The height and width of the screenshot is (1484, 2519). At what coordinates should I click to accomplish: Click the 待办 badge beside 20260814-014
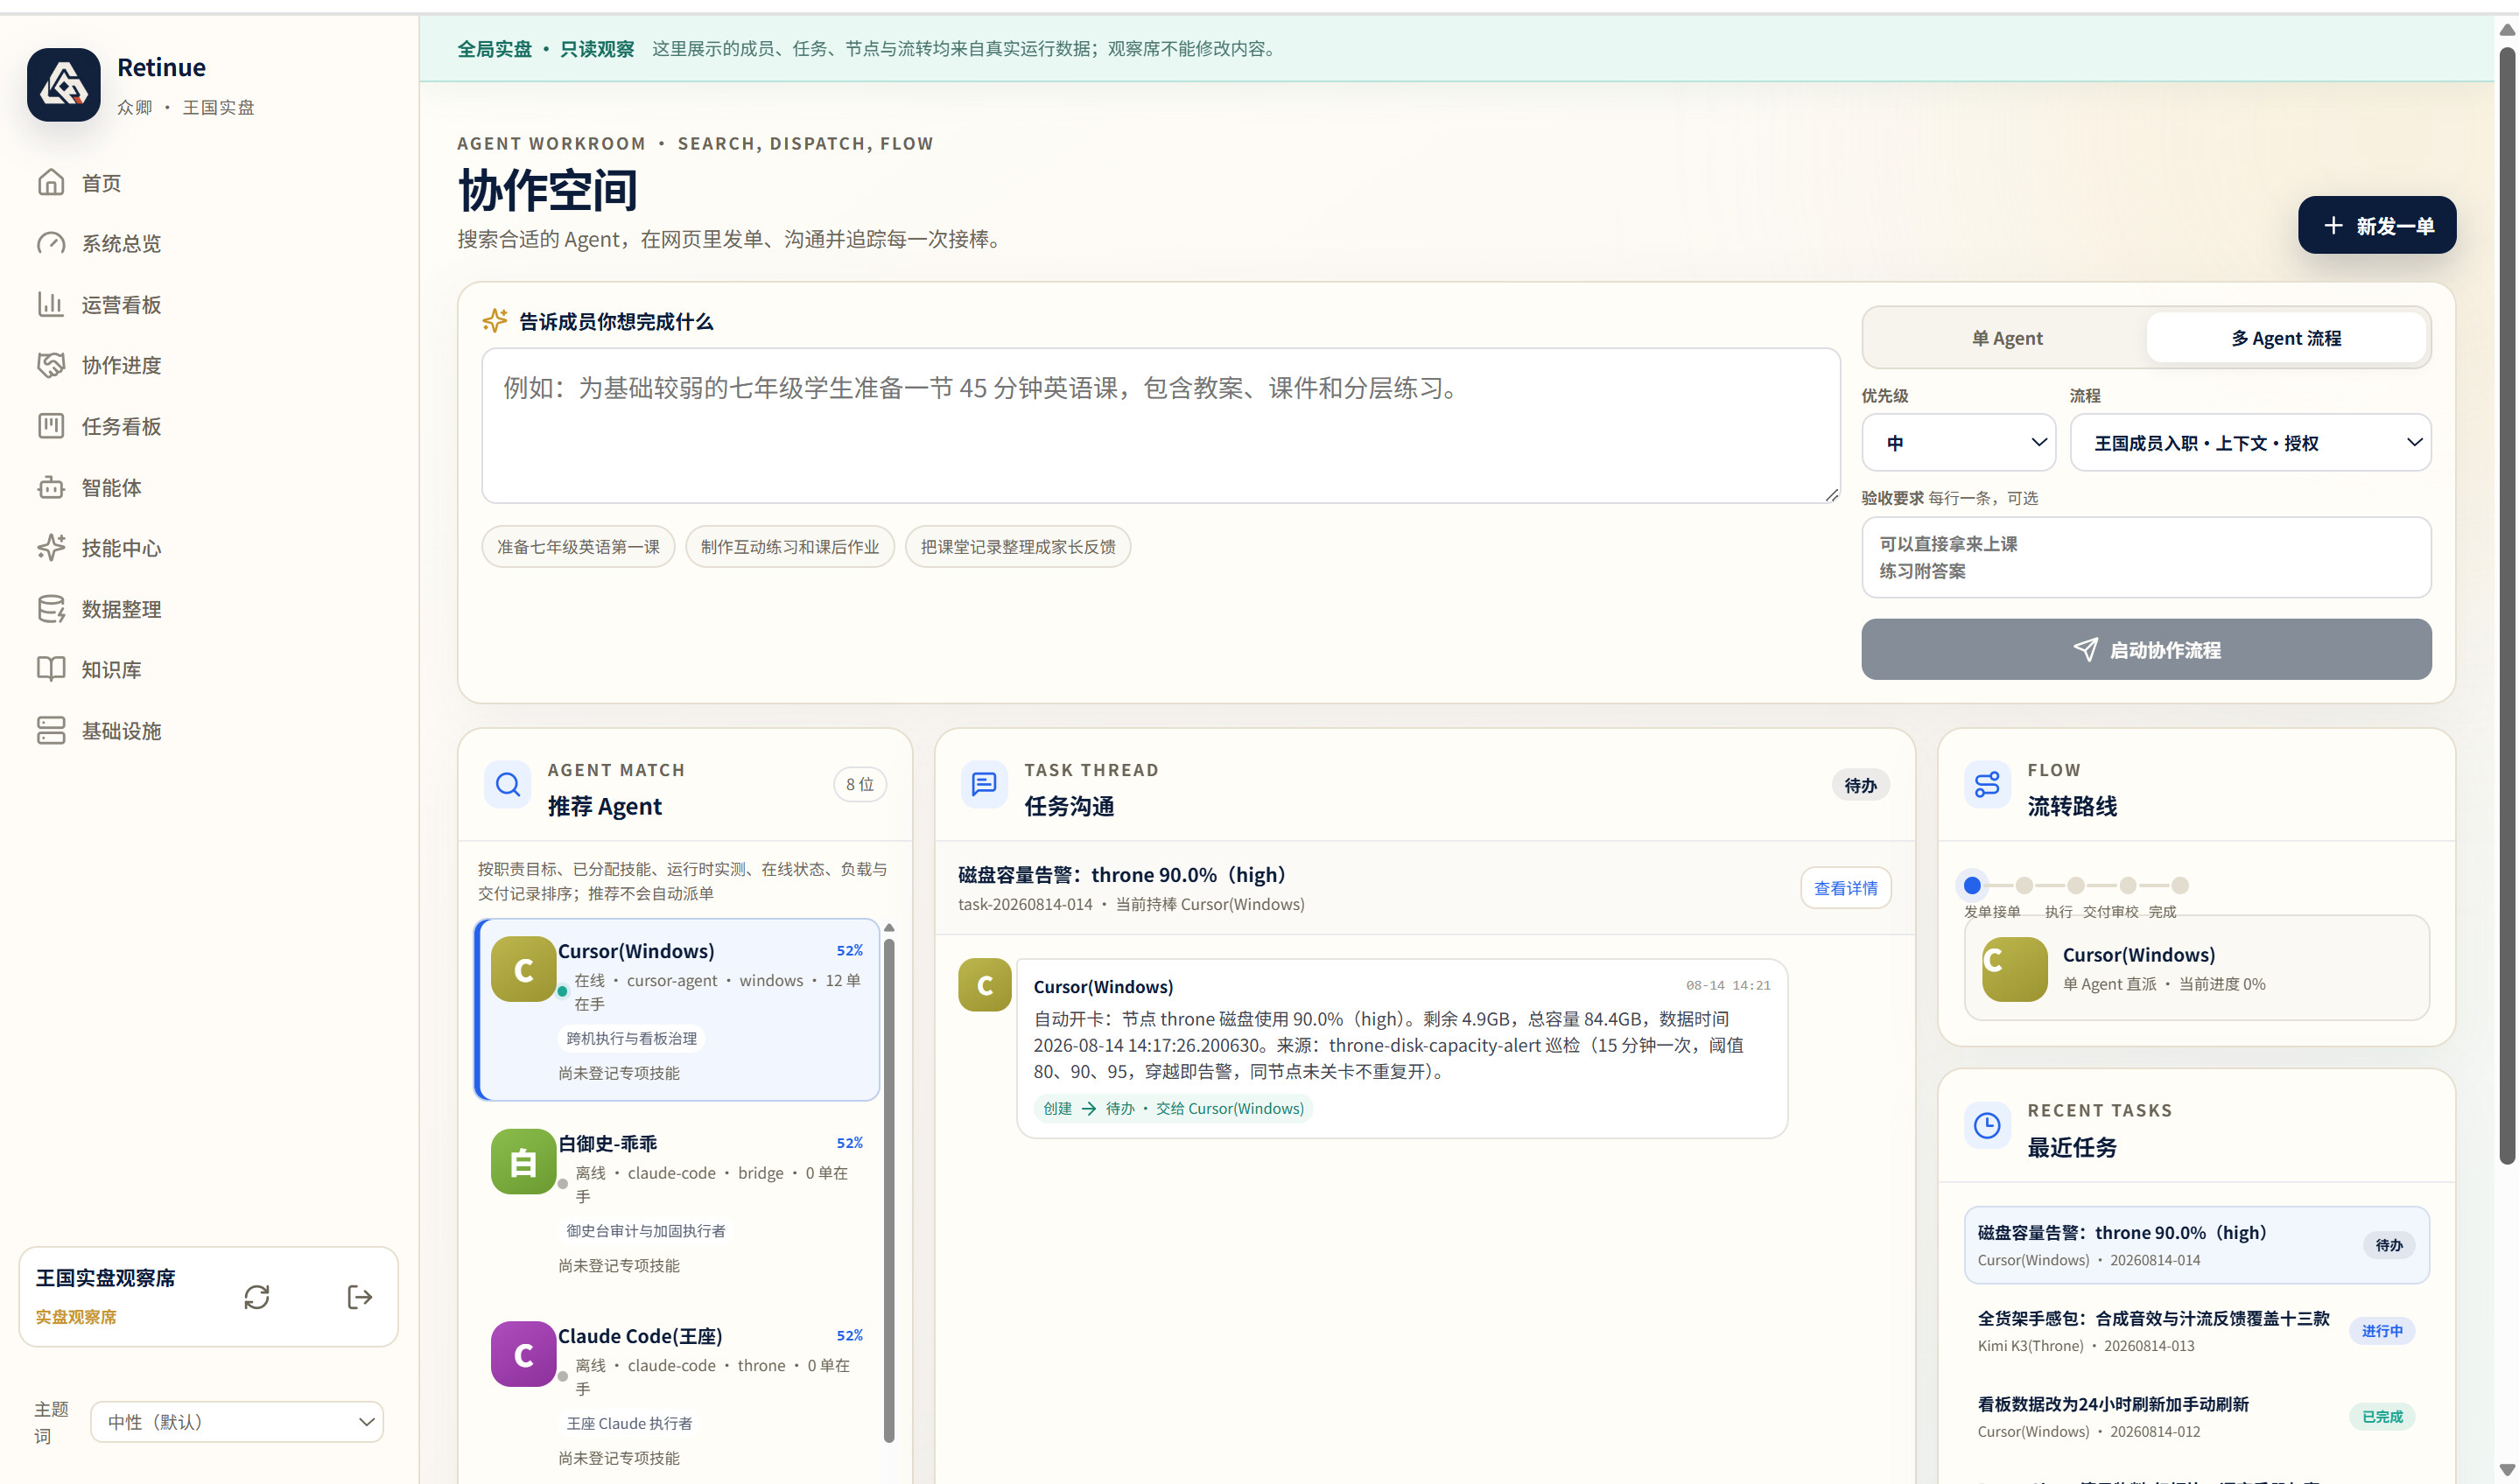pyautogui.click(x=2388, y=1245)
